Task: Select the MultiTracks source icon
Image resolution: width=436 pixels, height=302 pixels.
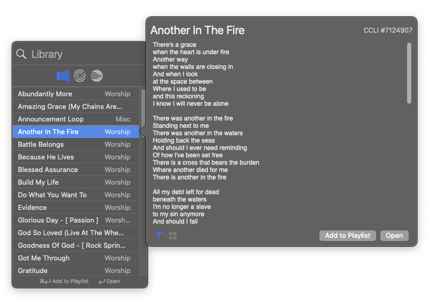Action: coord(97,76)
